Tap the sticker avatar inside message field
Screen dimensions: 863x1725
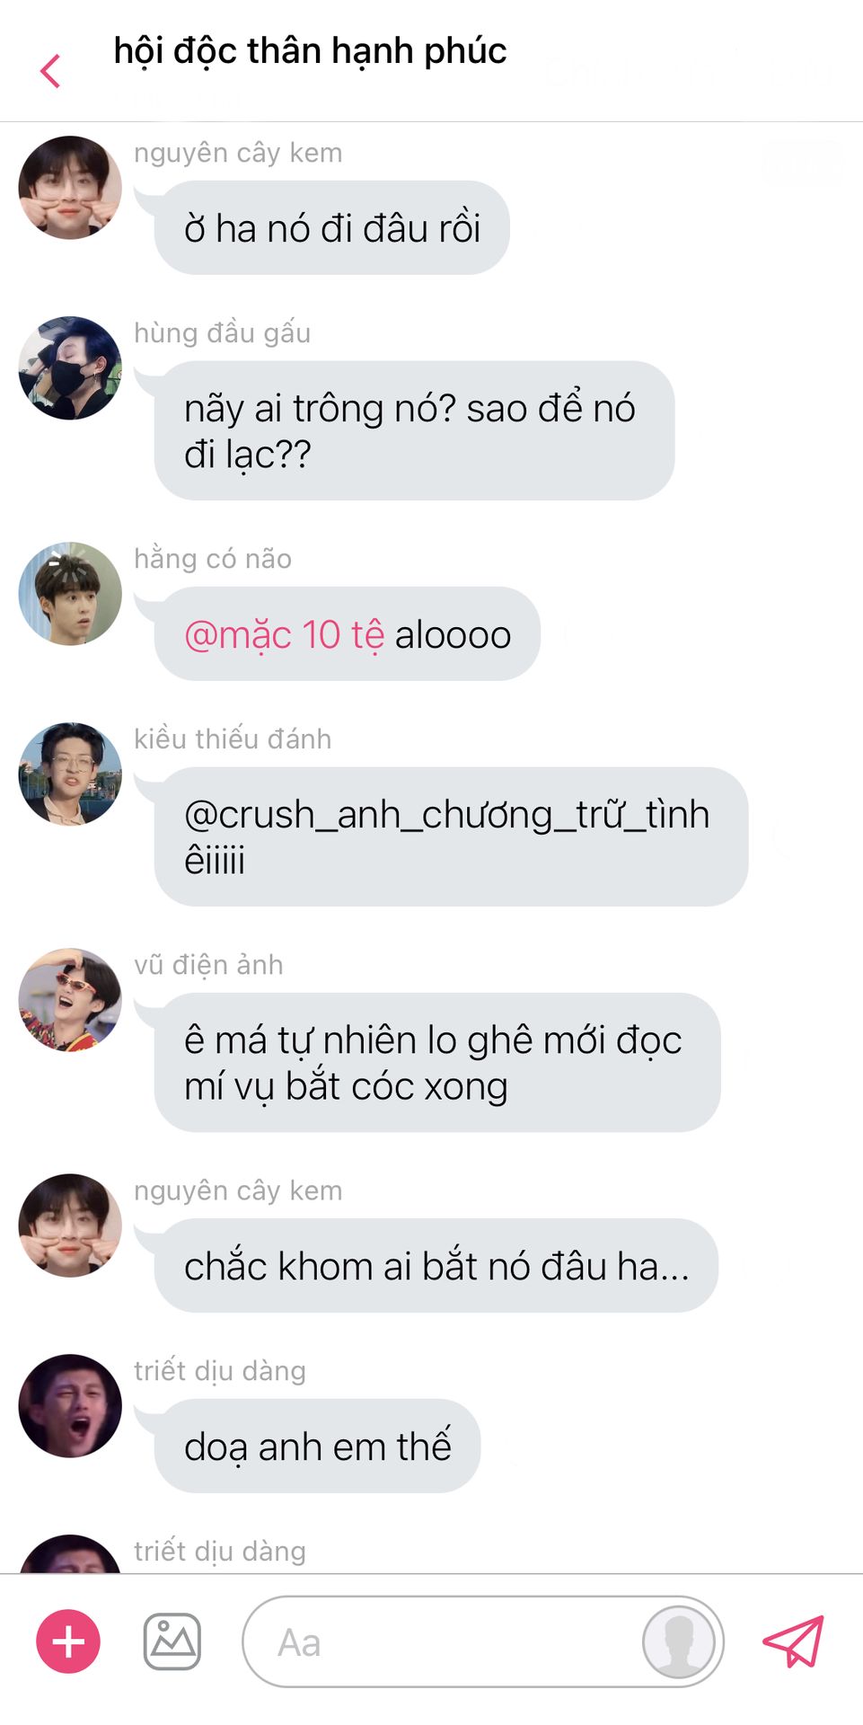[679, 1641]
